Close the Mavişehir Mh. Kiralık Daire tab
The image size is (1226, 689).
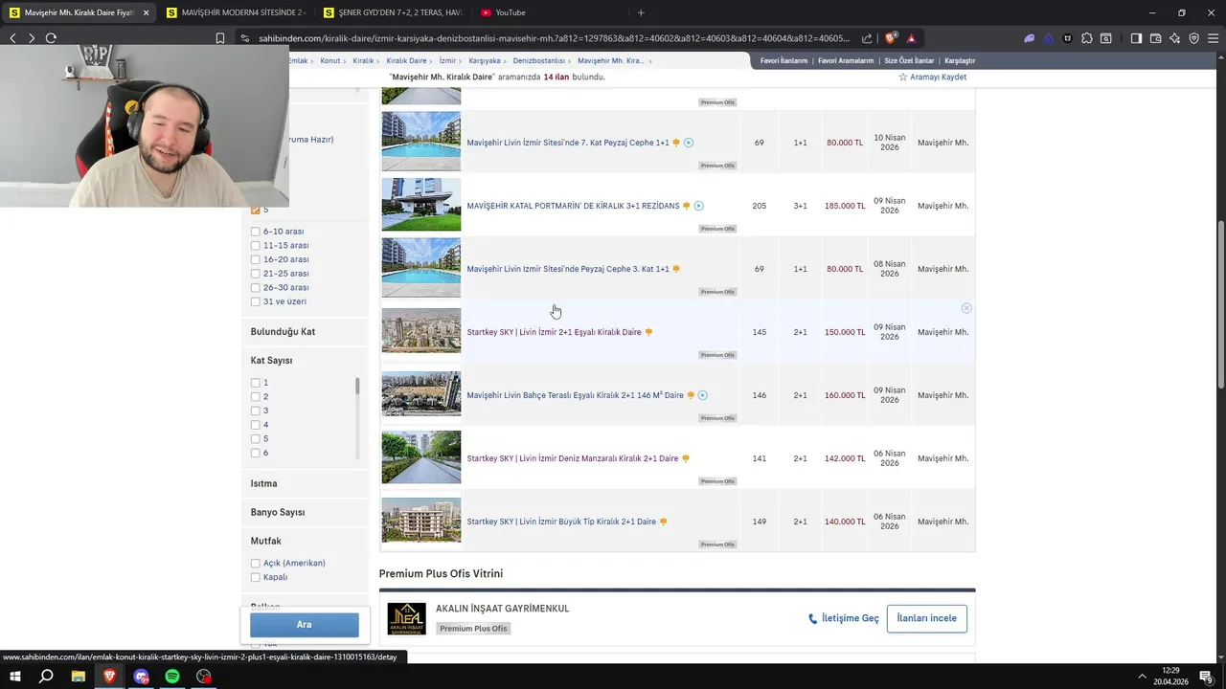(x=146, y=12)
